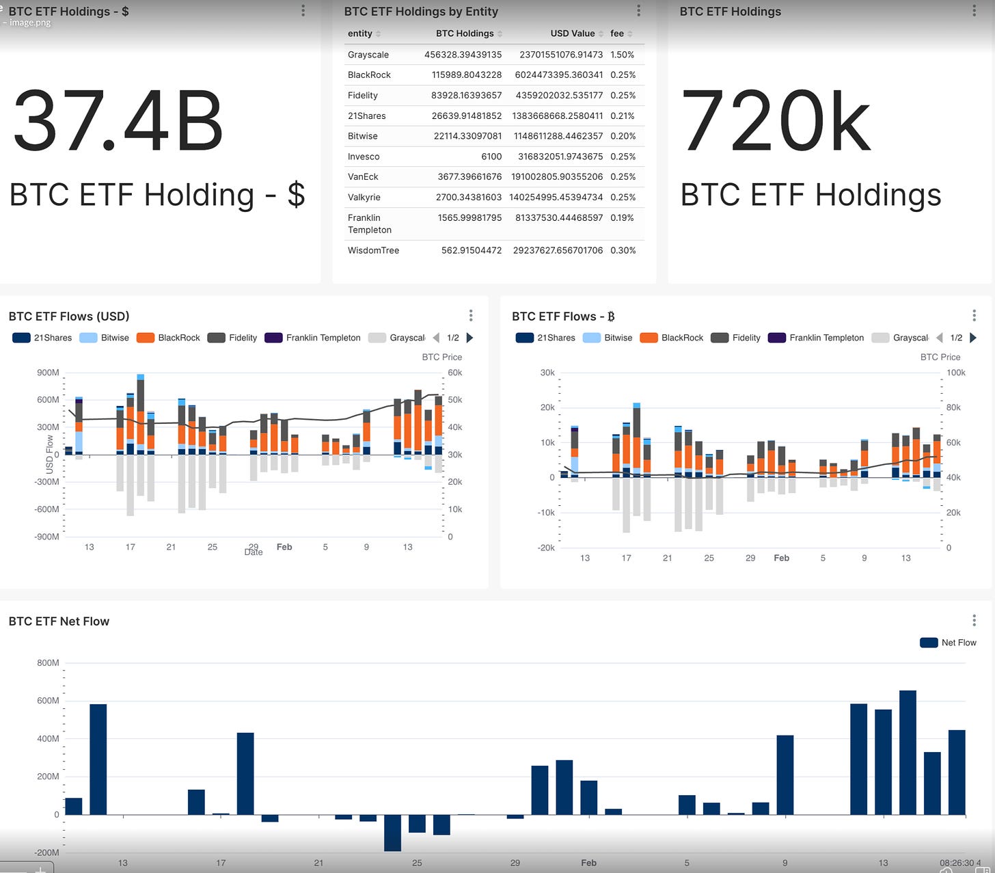This screenshot has width=995, height=873.
Task: Click Invesco BTC holdings value 6100
Action: (491, 157)
